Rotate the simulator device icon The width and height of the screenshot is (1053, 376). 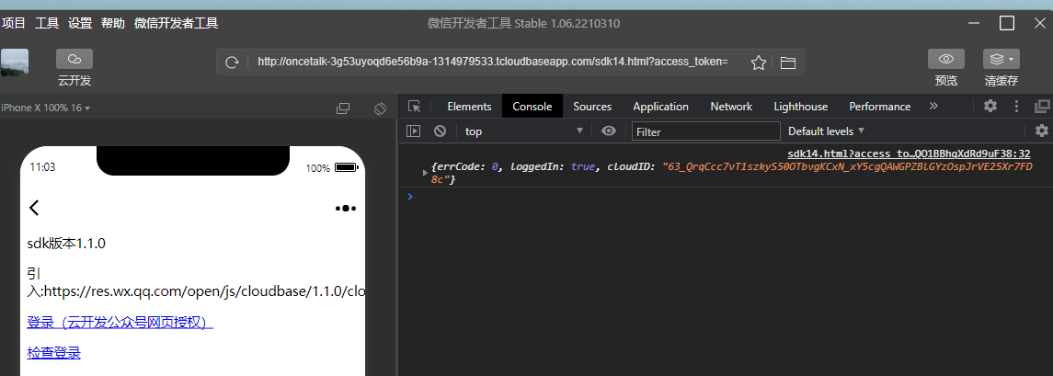click(380, 108)
